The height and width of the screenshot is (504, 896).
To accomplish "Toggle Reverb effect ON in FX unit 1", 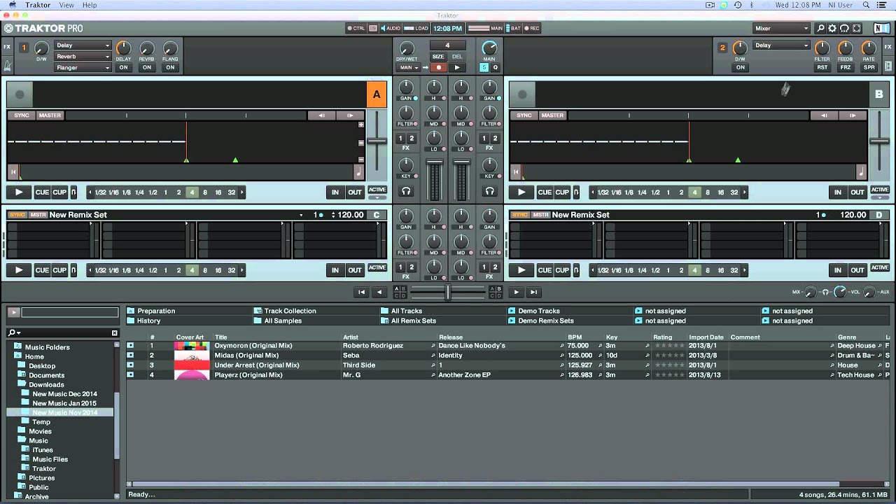I will coord(147,68).
